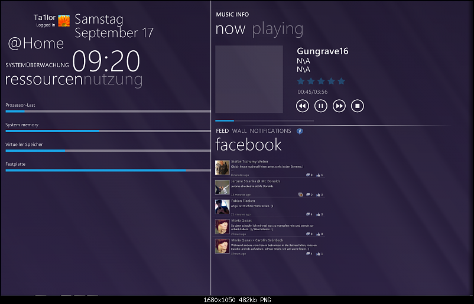Image resolution: width=474 pixels, height=304 pixels.
Task: Click the Virtueller Speicher usage bar
Action: [108, 151]
